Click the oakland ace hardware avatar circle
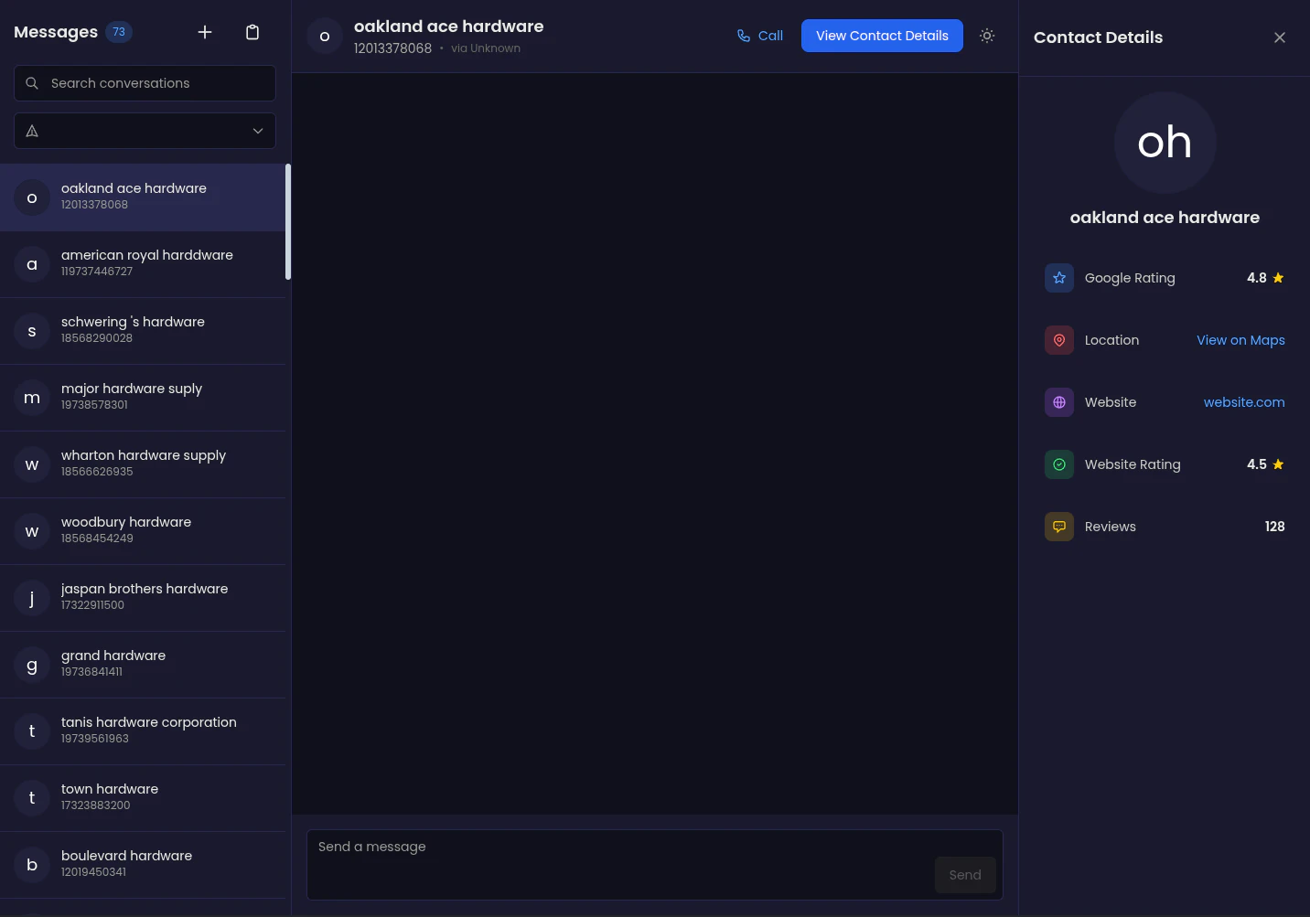The height and width of the screenshot is (917, 1310). click(x=325, y=36)
